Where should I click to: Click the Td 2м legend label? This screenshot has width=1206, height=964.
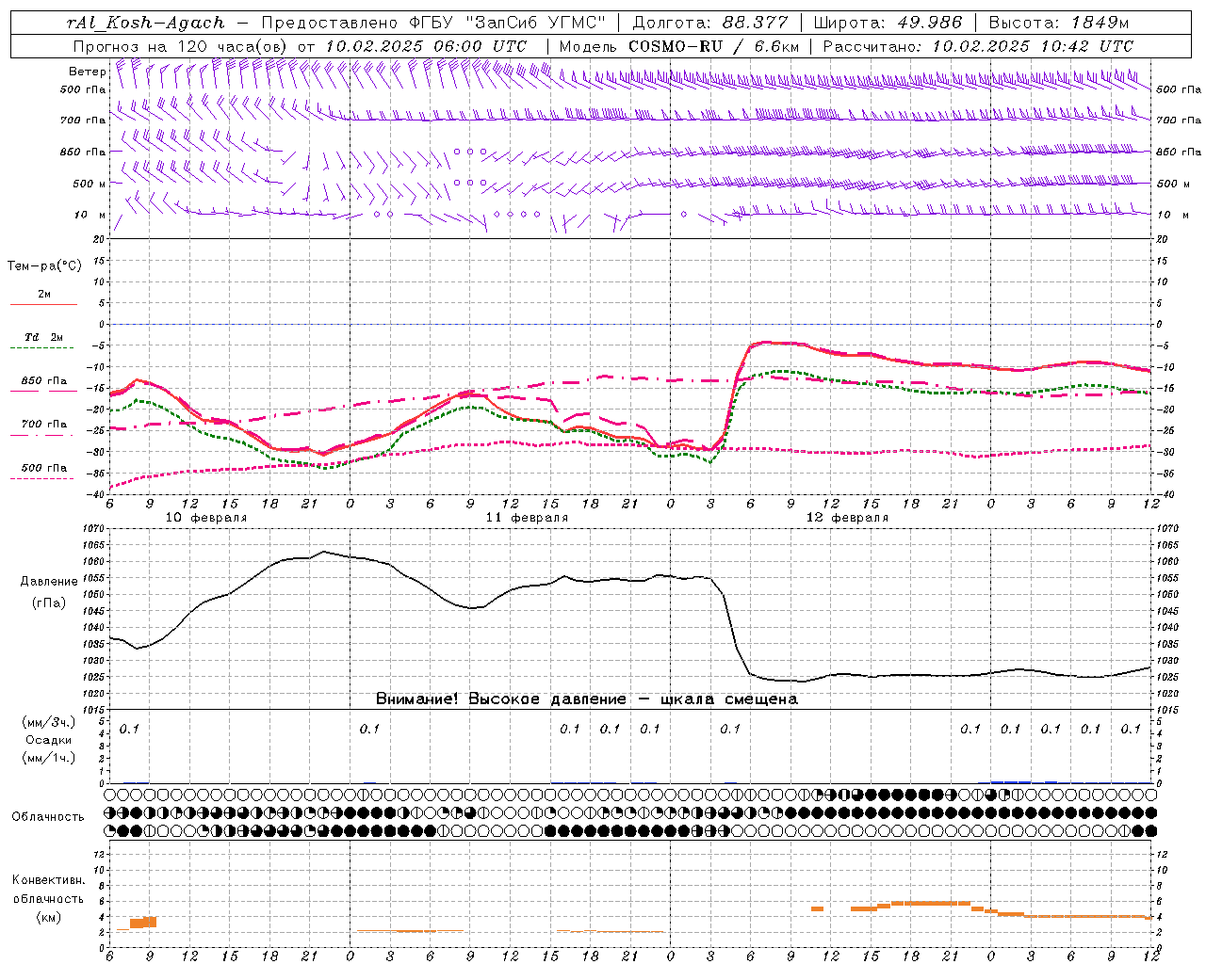pos(44,337)
